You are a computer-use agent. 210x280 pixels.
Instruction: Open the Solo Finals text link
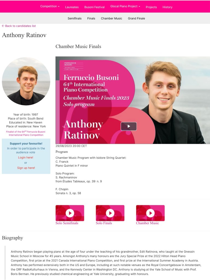click(x=104, y=223)
